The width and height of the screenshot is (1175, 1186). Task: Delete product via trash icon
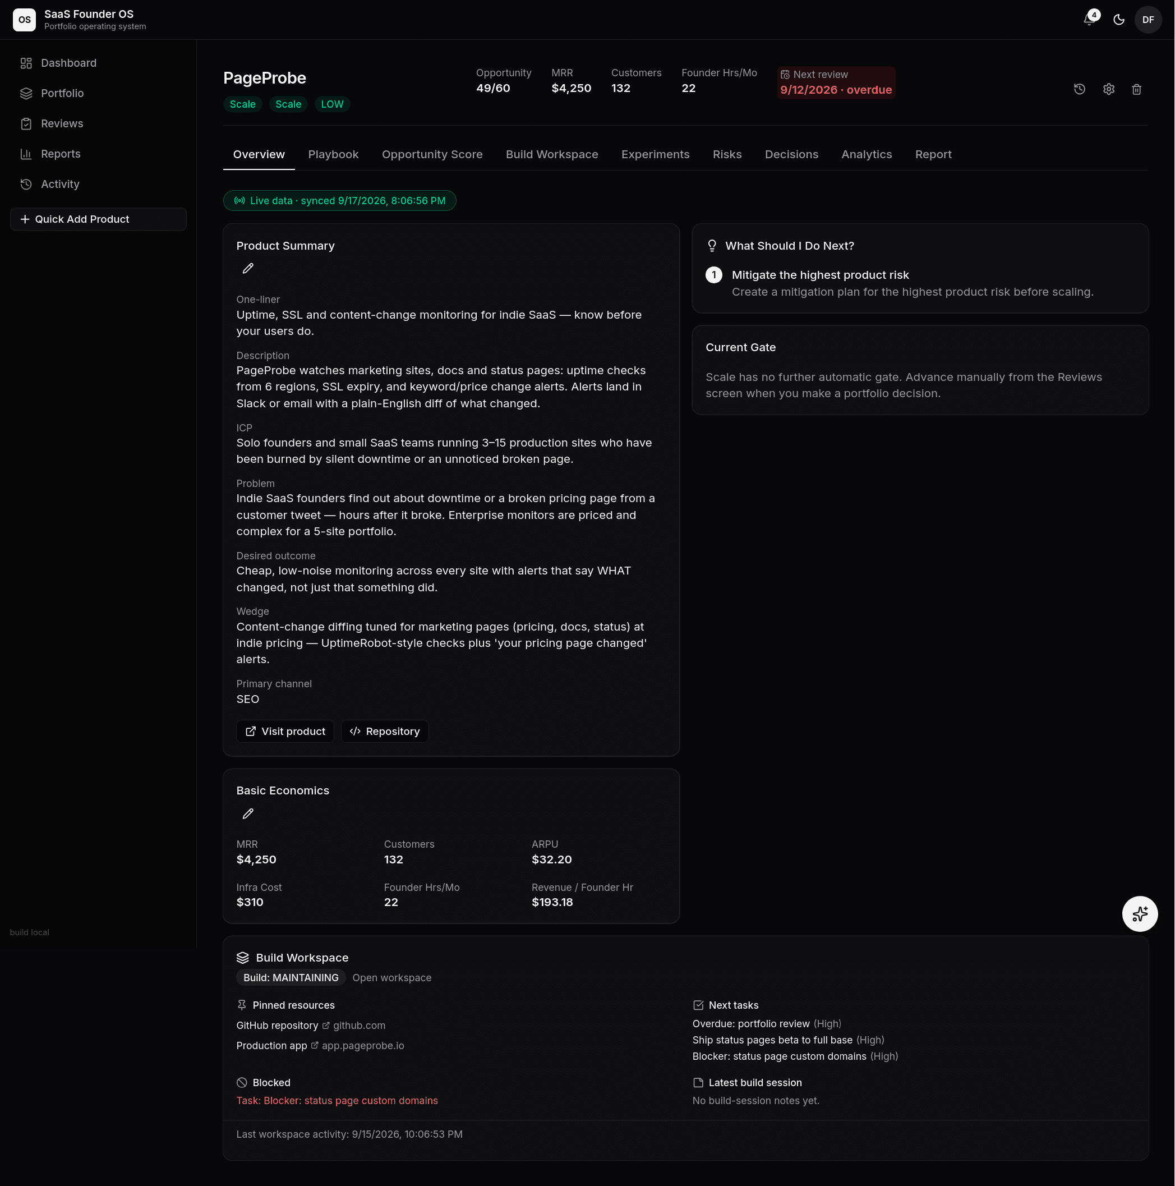click(x=1136, y=89)
